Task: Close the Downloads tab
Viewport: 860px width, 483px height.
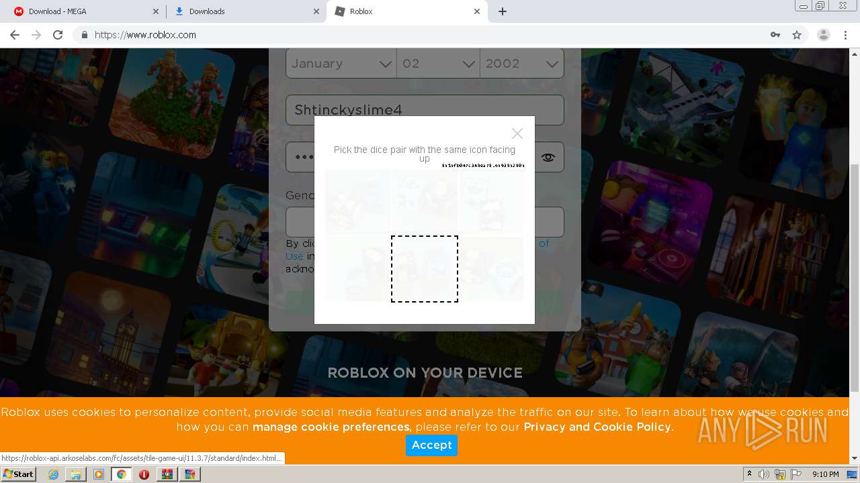Action: click(316, 11)
